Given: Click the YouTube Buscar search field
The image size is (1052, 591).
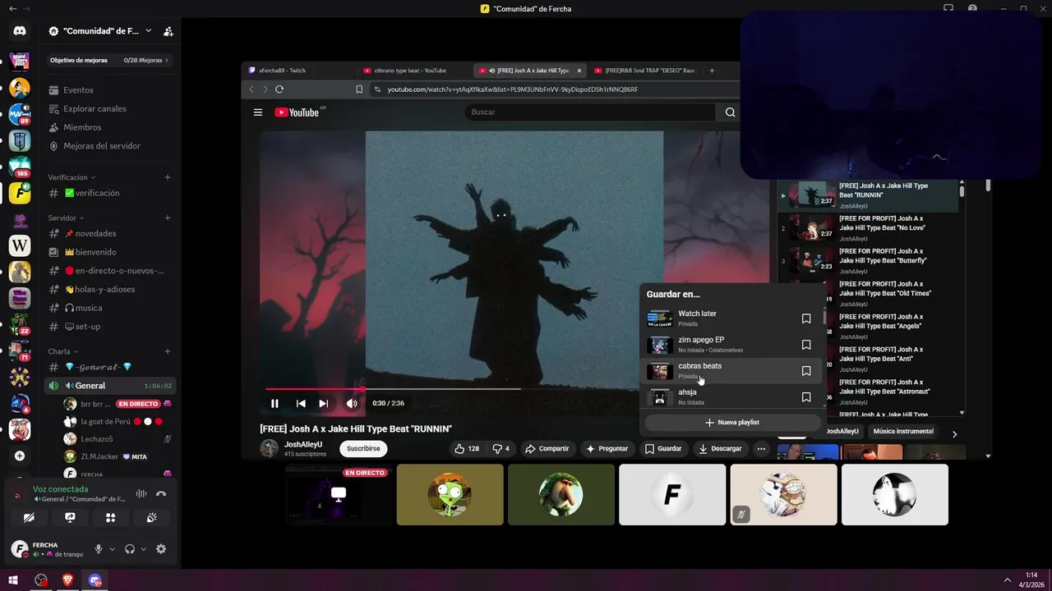Looking at the screenshot, I should point(590,112).
